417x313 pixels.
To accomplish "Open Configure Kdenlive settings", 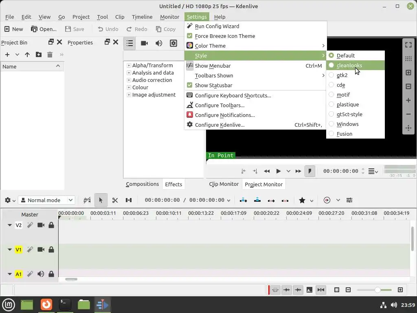I will 255,125.
